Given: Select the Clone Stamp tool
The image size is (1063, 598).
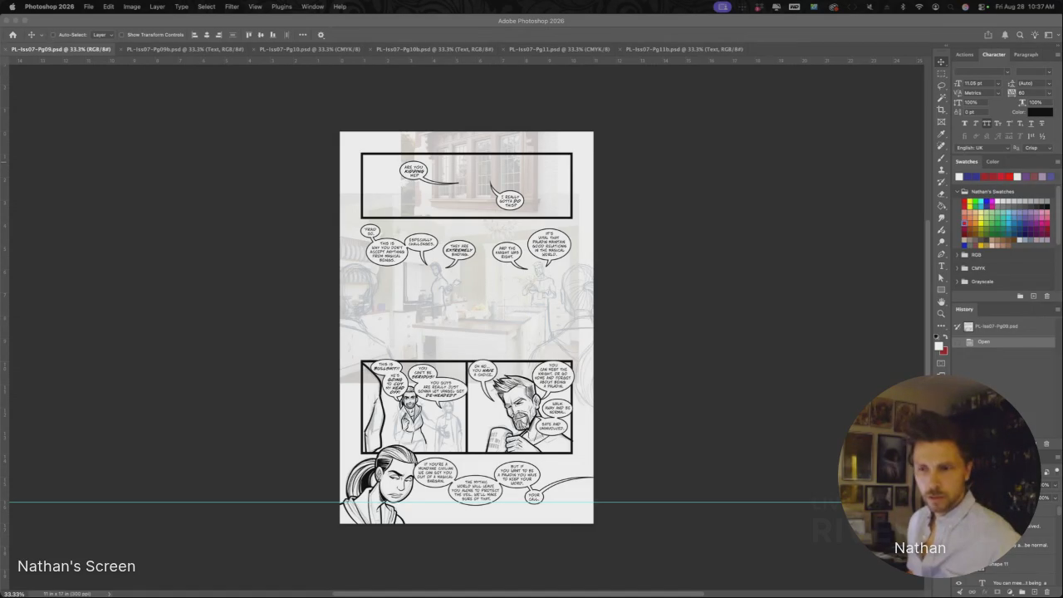Looking at the screenshot, I should pyautogui.click(x=941, y=170).
